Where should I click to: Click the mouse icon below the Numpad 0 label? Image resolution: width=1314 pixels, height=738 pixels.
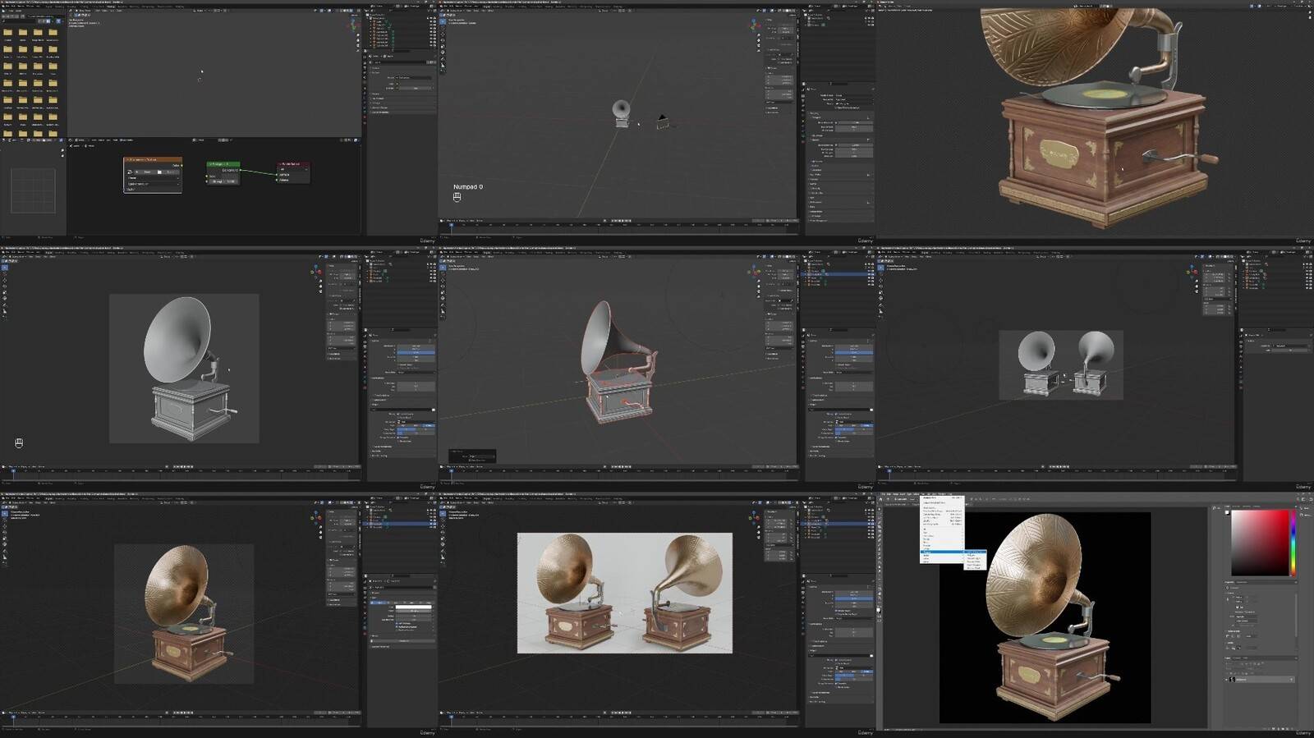point(457,197)
